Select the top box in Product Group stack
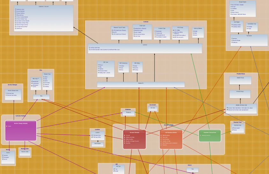 coord(241,81)
